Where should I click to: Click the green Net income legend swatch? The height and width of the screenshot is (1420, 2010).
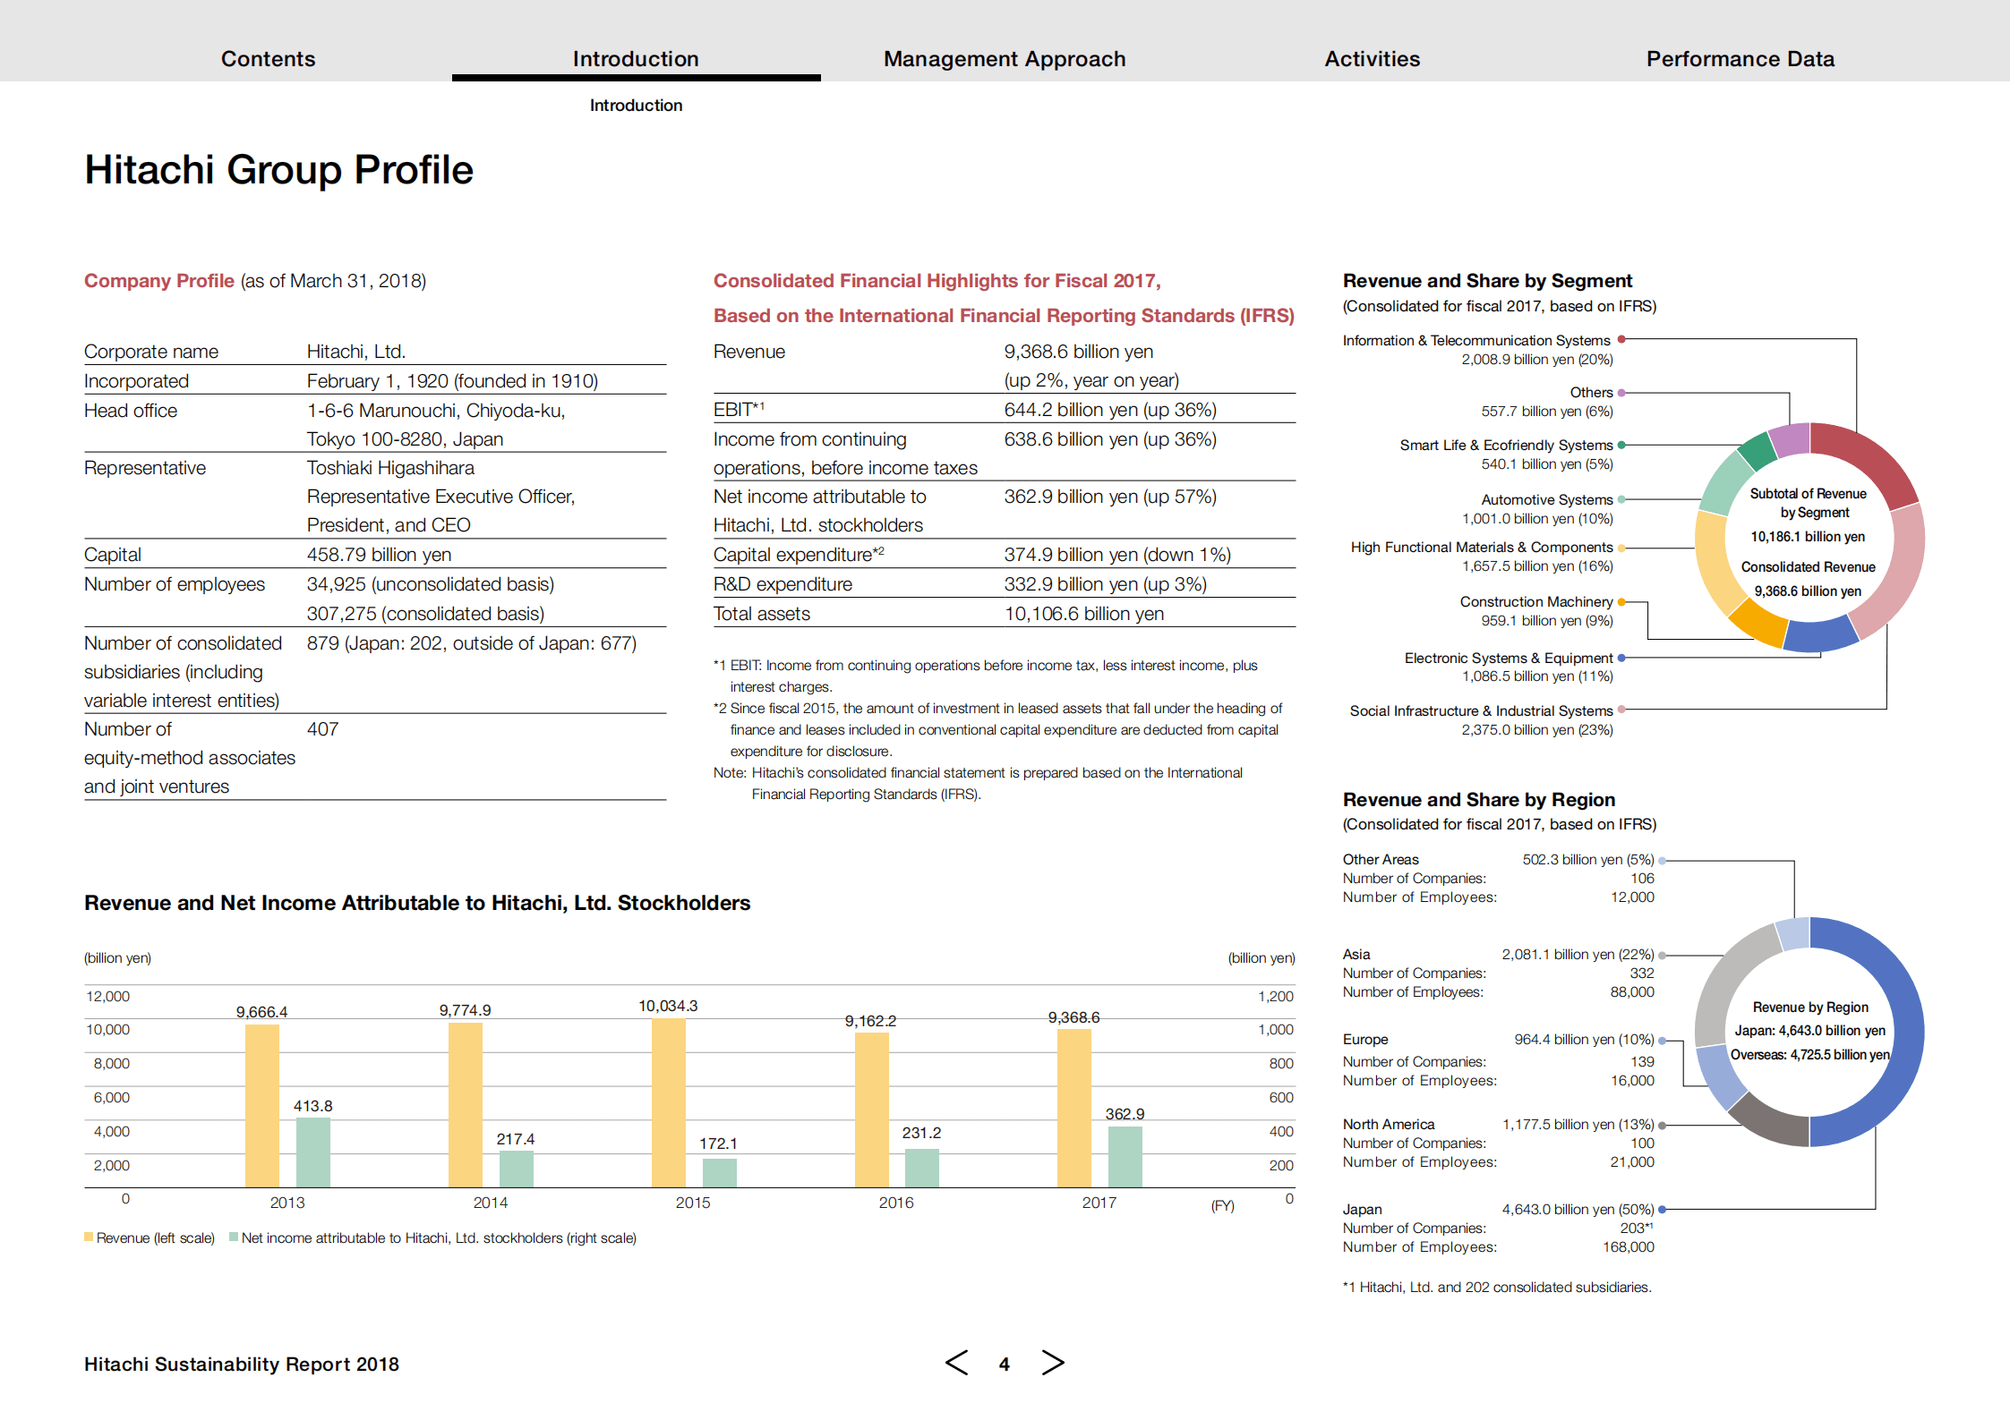pyautogui.click(x=234, y=1237)
